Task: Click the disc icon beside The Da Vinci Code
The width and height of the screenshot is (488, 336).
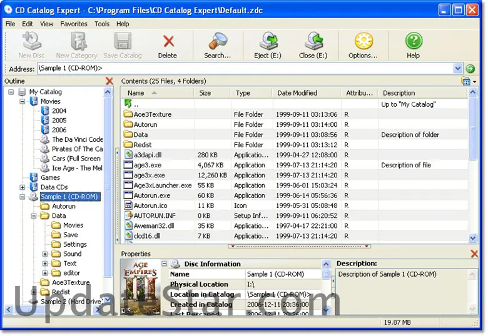Action: pos(45,139)
